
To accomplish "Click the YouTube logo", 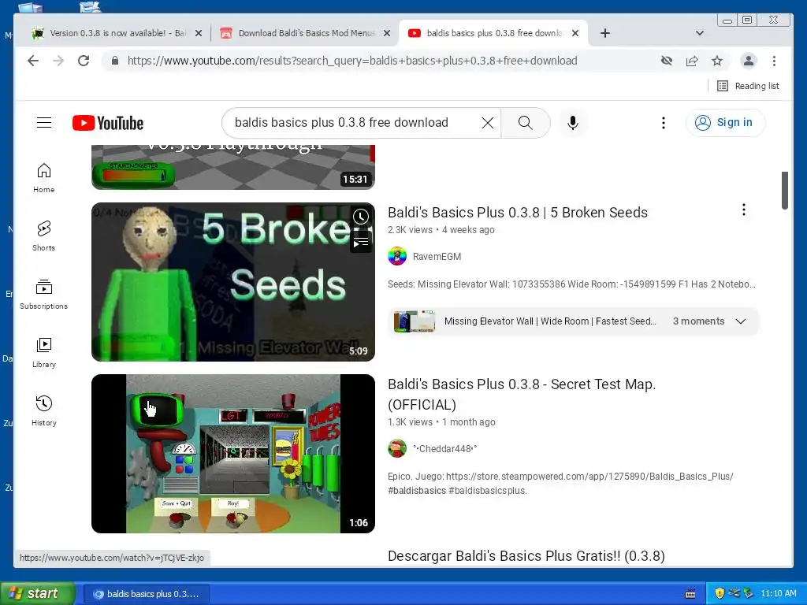I will [x=108, y=123].
